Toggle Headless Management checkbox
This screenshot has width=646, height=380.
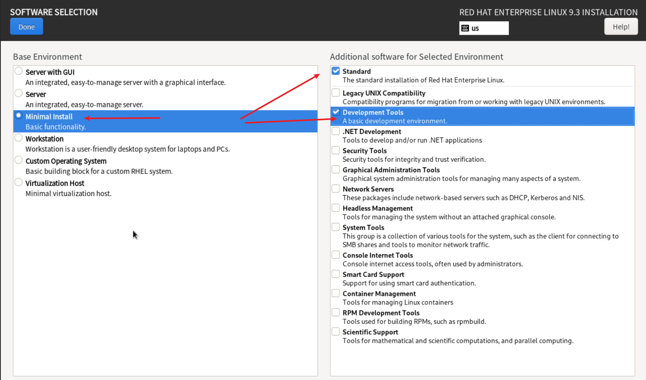point(335,208)
